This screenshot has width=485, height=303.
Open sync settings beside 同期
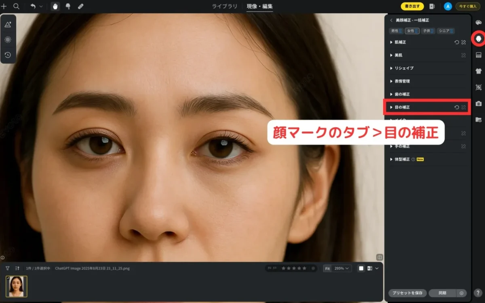[462, 293]
